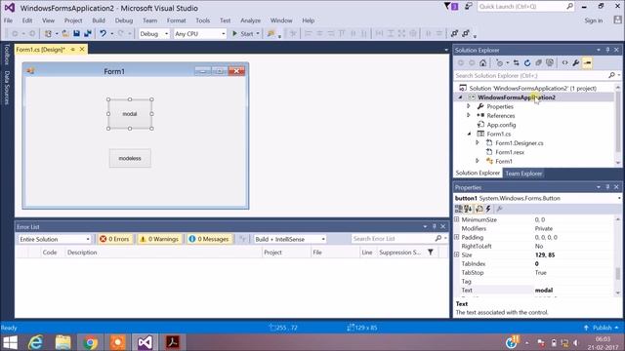Collapse the Form1.cs node
The image size is (625, 351).
[x=469, y=134]
